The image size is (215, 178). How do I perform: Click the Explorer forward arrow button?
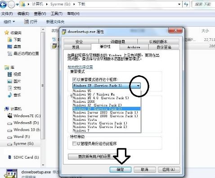pyautogui.click(x=11, y=5)
